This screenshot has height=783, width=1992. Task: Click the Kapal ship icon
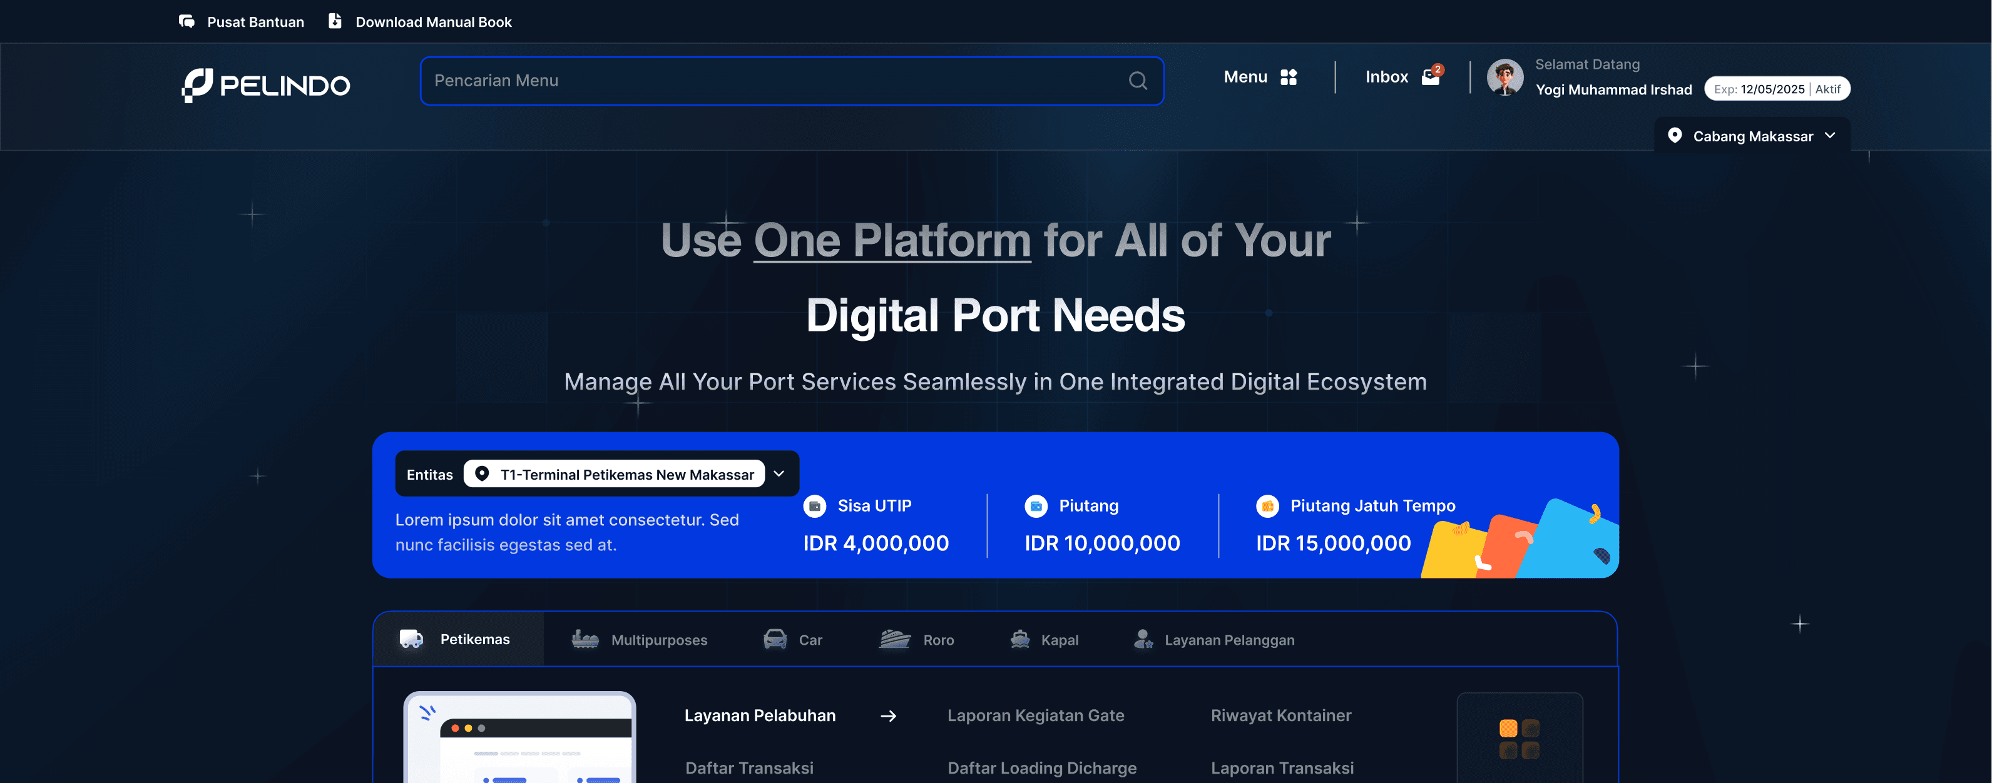[1020, 639]
